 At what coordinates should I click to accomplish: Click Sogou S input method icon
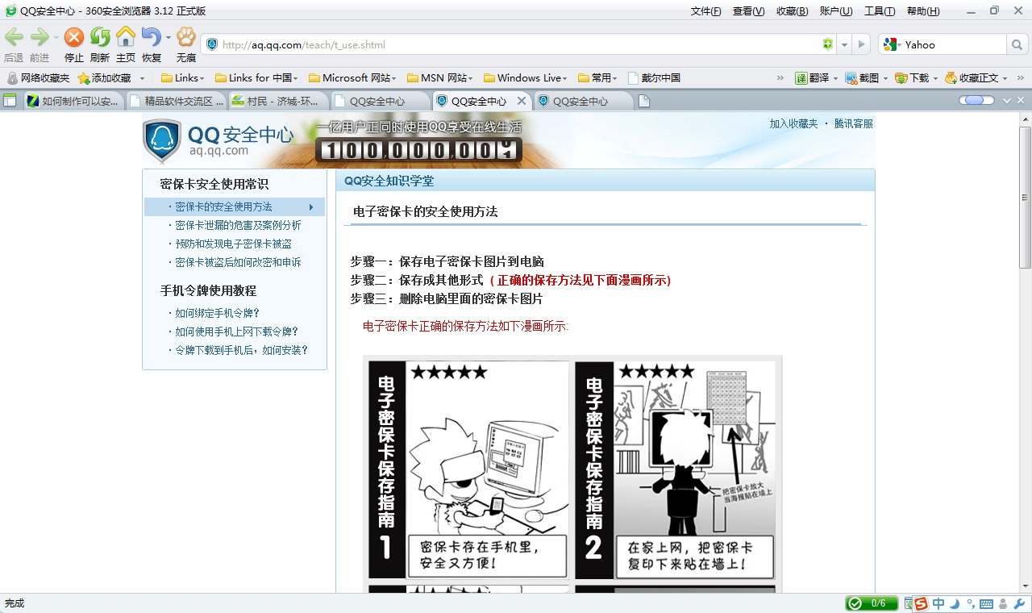click(922, 603)
